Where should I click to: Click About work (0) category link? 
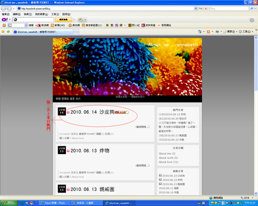click(x=168, y=158)
